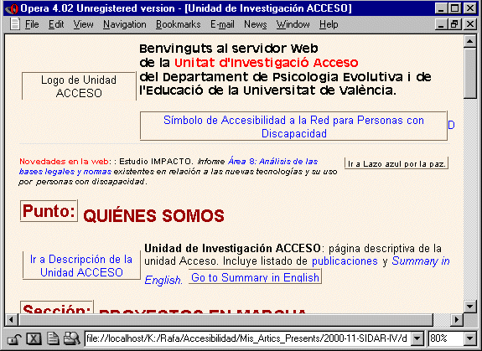Maximize the Opera application window
The image size is (482, 351).
tap(454, 8)
